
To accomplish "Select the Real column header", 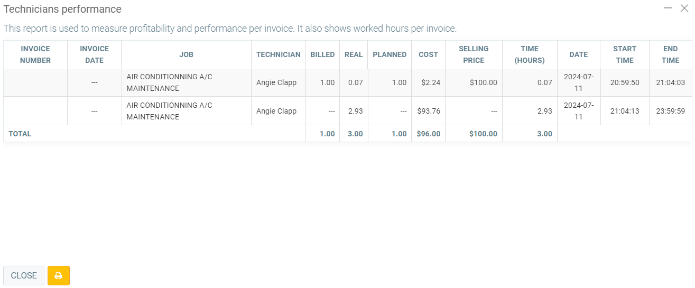I will [354, 54].
